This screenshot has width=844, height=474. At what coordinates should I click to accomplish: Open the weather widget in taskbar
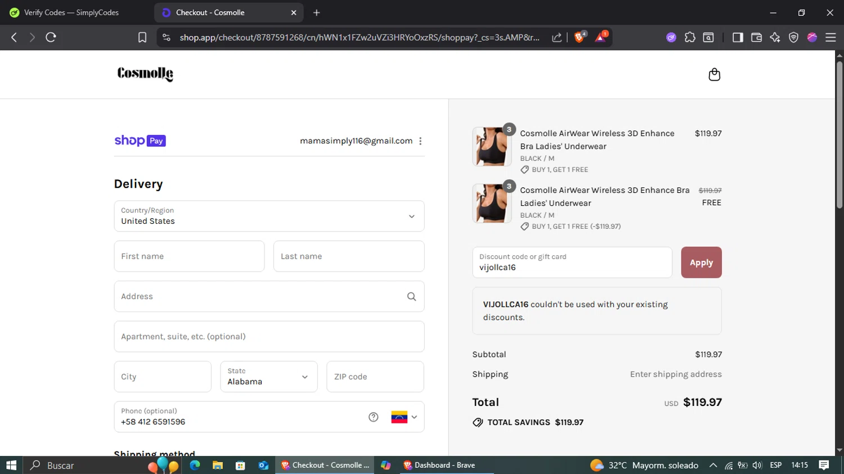pos(644,465)
